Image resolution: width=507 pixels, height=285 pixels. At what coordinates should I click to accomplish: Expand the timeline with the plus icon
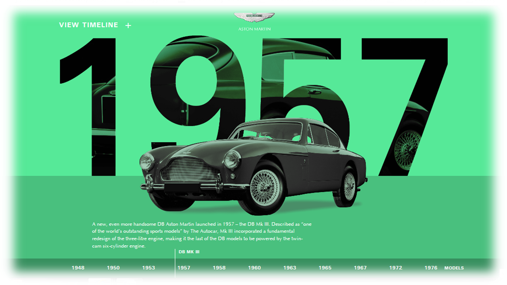click(128, 26)
